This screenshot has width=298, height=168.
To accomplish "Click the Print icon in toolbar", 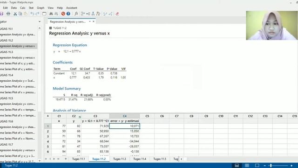I will coord(8,14).
